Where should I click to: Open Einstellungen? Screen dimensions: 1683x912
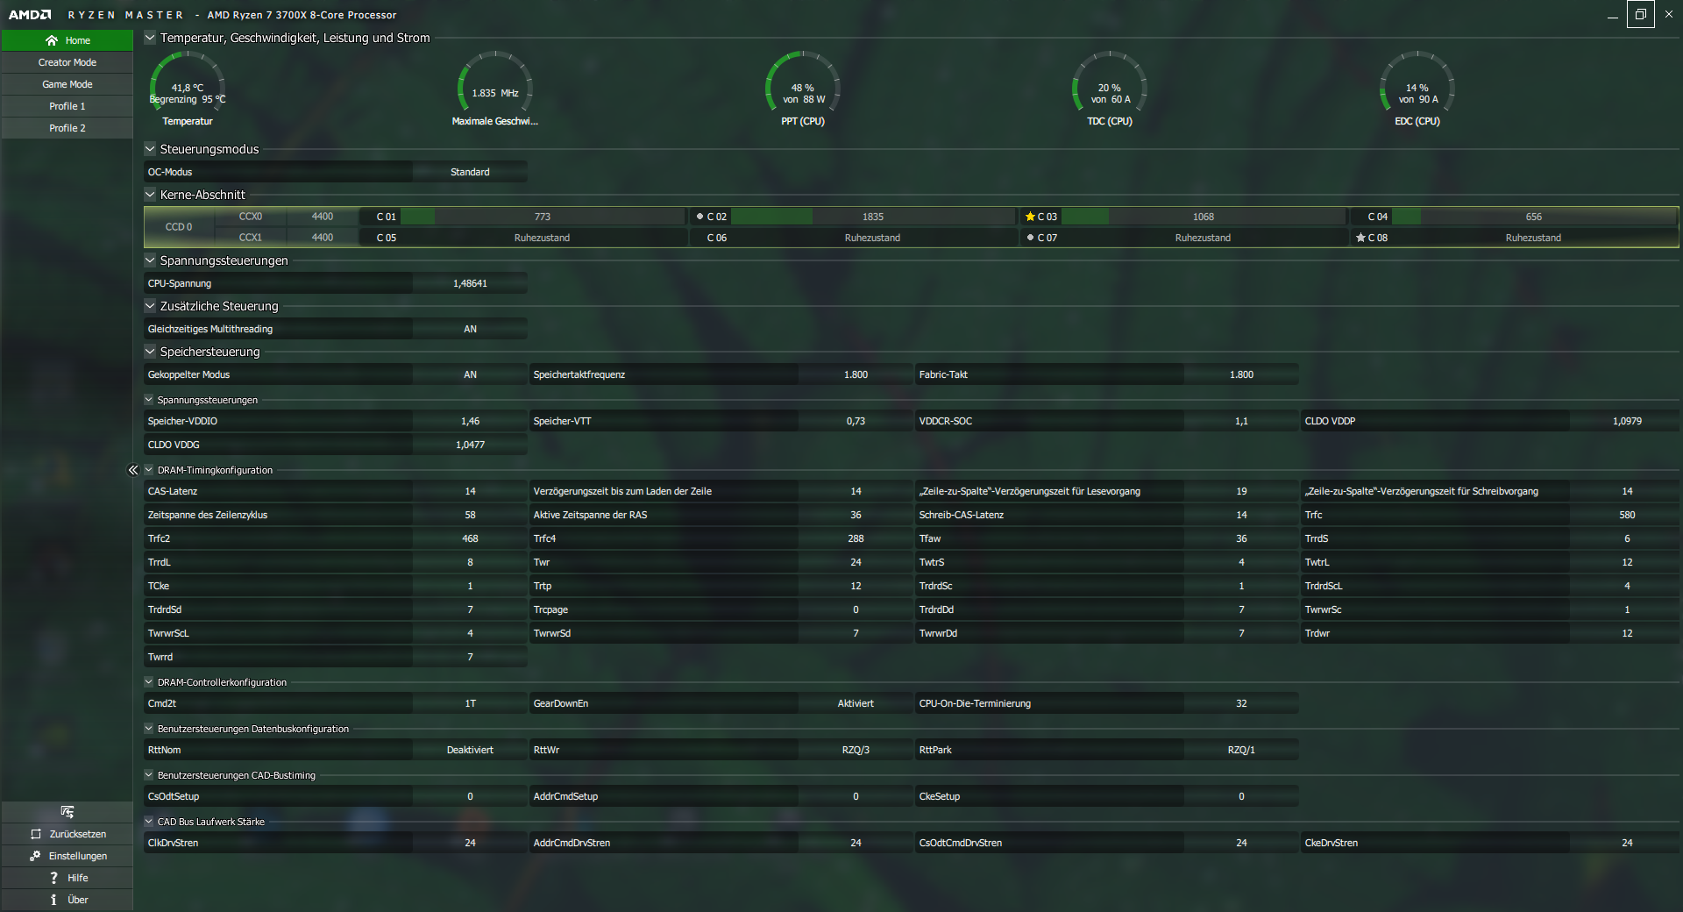[67, 856]
